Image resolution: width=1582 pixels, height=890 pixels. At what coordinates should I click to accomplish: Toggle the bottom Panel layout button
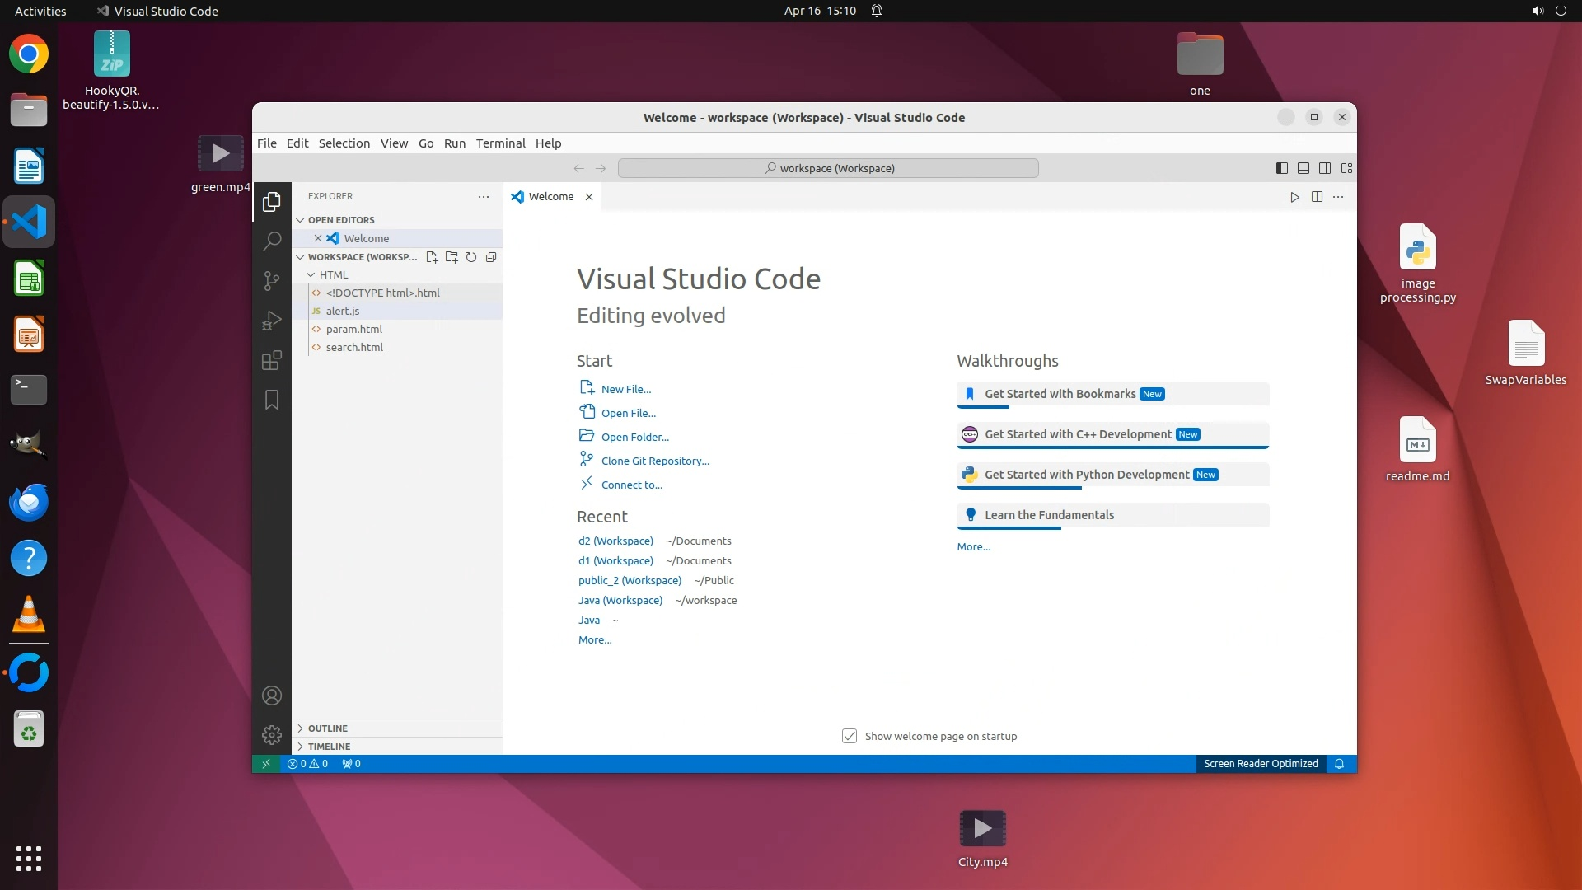click(1304, 168)
